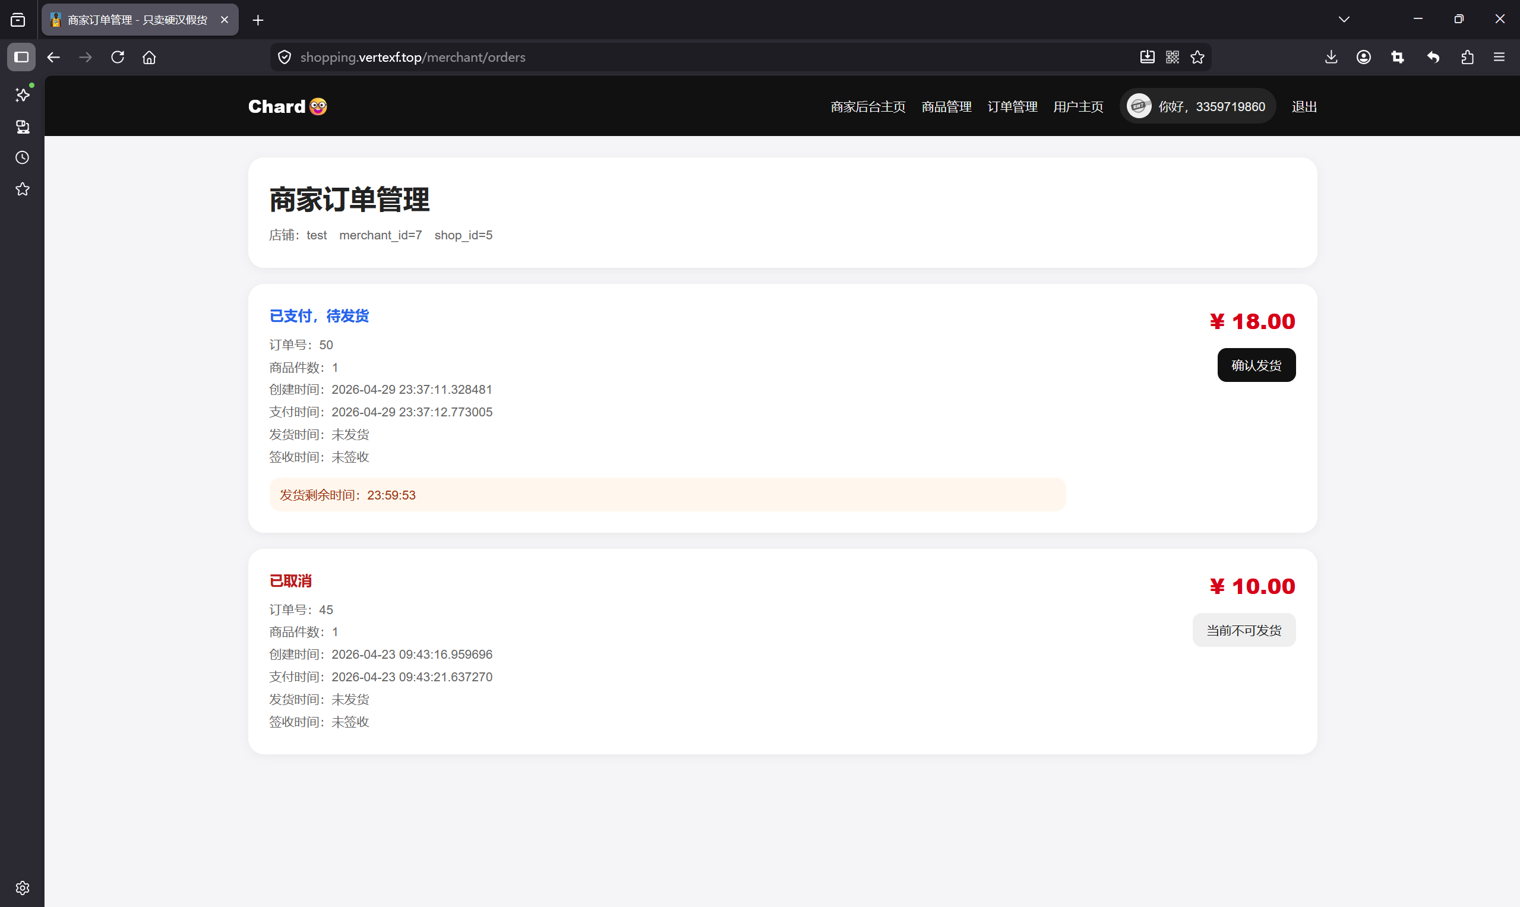
Task: Click the forward navigation arrow
Action: coord(86,57)
